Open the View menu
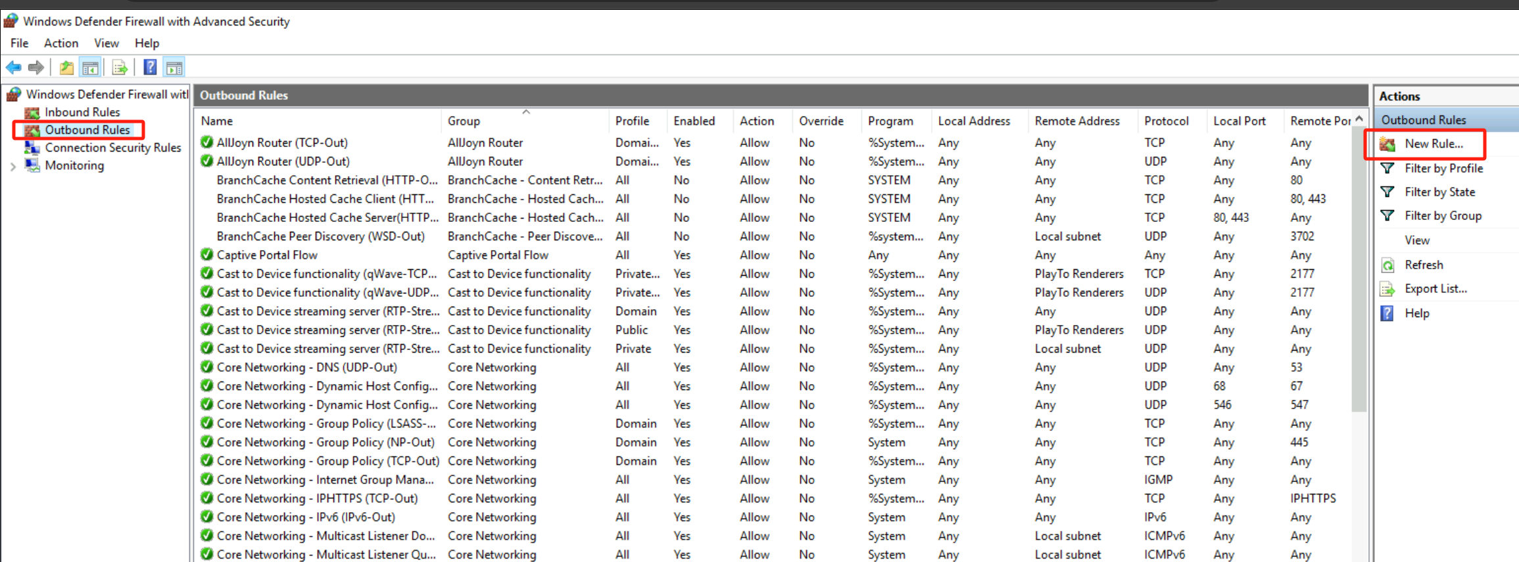The width and height of the screenshot is (1519, 562). (x=107, y=43)
